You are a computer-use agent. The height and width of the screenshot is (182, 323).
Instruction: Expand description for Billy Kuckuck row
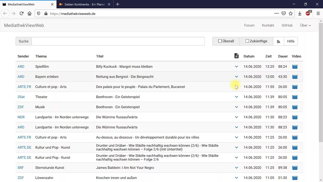[x=236, y=67]
